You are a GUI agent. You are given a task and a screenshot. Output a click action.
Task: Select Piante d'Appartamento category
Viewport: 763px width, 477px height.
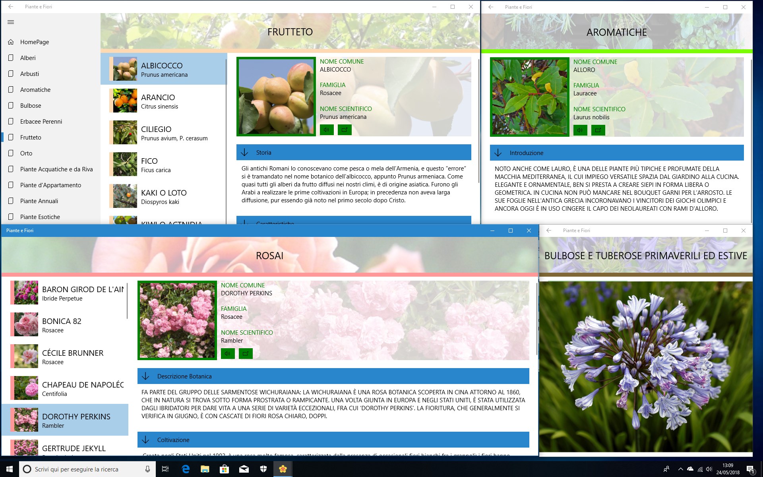tap(50, 185)
